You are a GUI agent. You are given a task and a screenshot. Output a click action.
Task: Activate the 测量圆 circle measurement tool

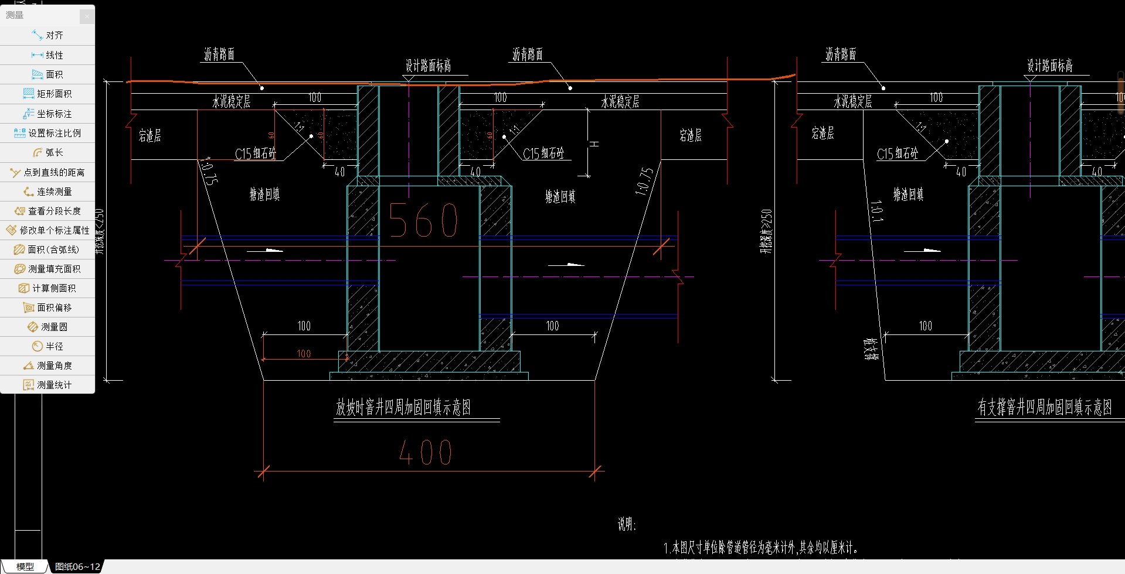47,327
